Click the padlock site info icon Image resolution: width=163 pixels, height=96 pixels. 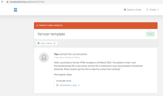(x=8, y=2)
